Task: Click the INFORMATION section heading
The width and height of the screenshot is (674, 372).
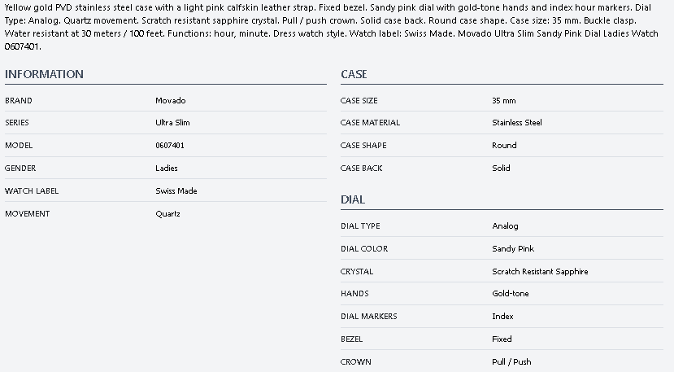Action: [44, 74]
